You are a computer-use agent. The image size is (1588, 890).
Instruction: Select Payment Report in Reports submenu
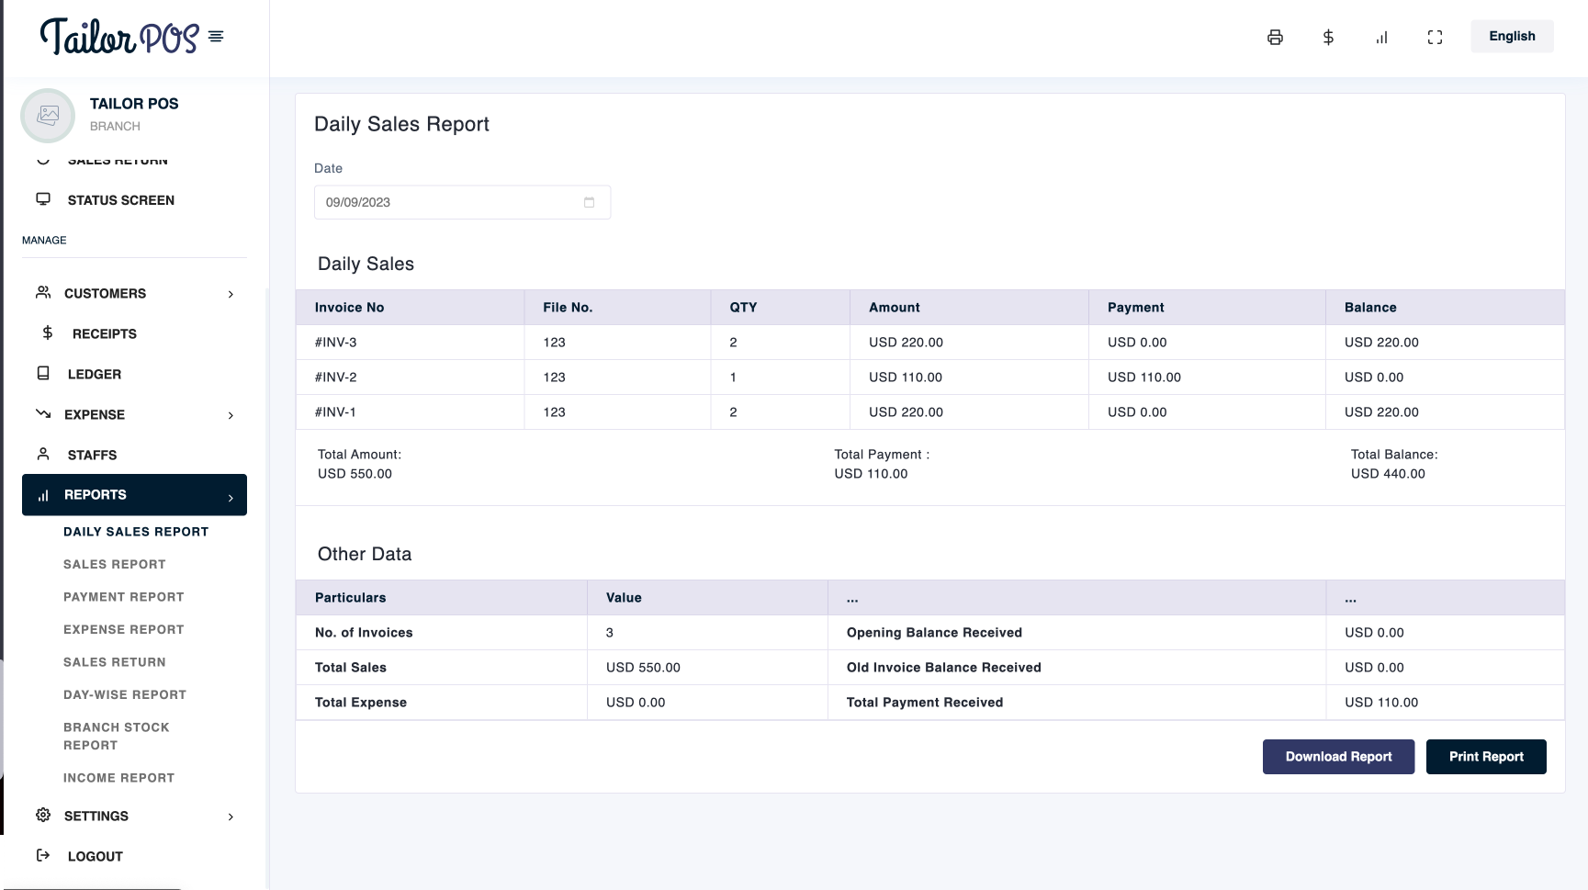coord(124,597)
